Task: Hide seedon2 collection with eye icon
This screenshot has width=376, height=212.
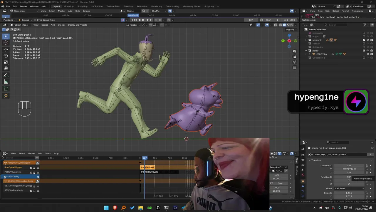Action: coord(367,40)
